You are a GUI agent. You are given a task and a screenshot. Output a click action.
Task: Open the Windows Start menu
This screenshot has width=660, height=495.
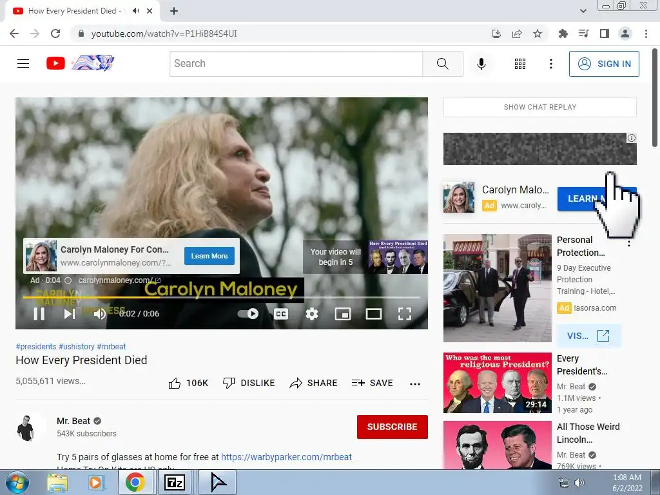(x=17, y=482)
